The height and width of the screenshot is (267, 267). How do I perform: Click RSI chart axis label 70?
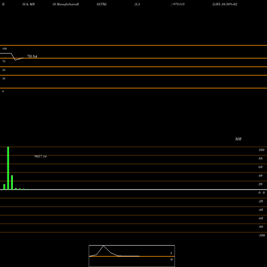click(x=4, y=61)
